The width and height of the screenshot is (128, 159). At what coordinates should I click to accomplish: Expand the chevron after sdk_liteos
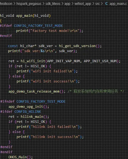[x=62, y=4]
